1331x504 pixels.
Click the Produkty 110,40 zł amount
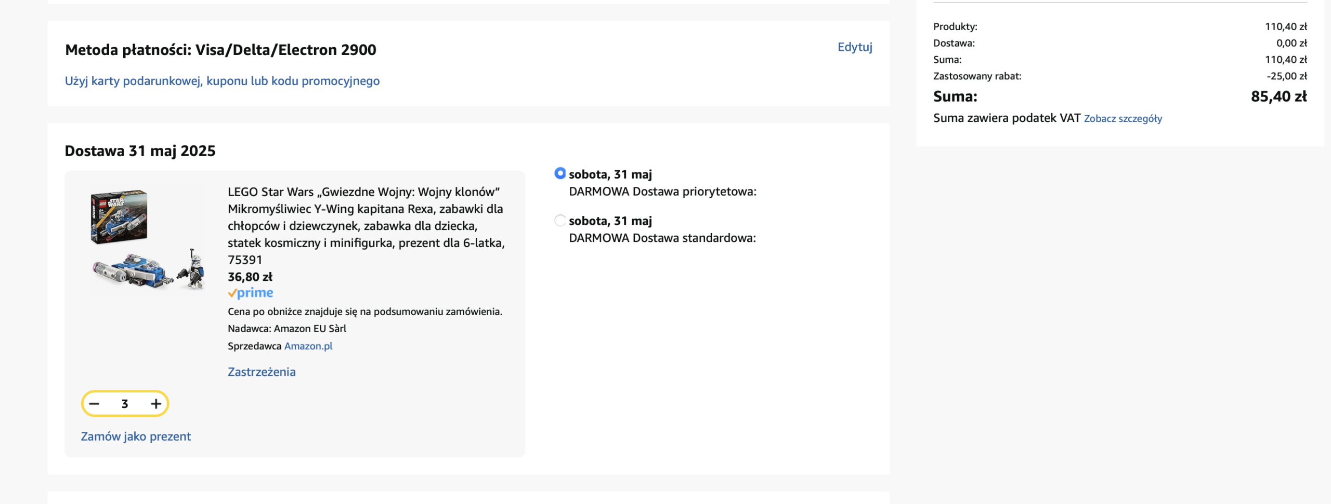click(1286, 26)
